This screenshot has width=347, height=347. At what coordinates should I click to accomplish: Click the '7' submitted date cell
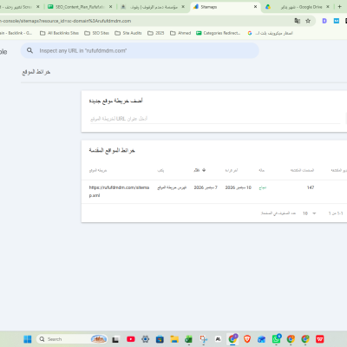click(x=206, y=187)
